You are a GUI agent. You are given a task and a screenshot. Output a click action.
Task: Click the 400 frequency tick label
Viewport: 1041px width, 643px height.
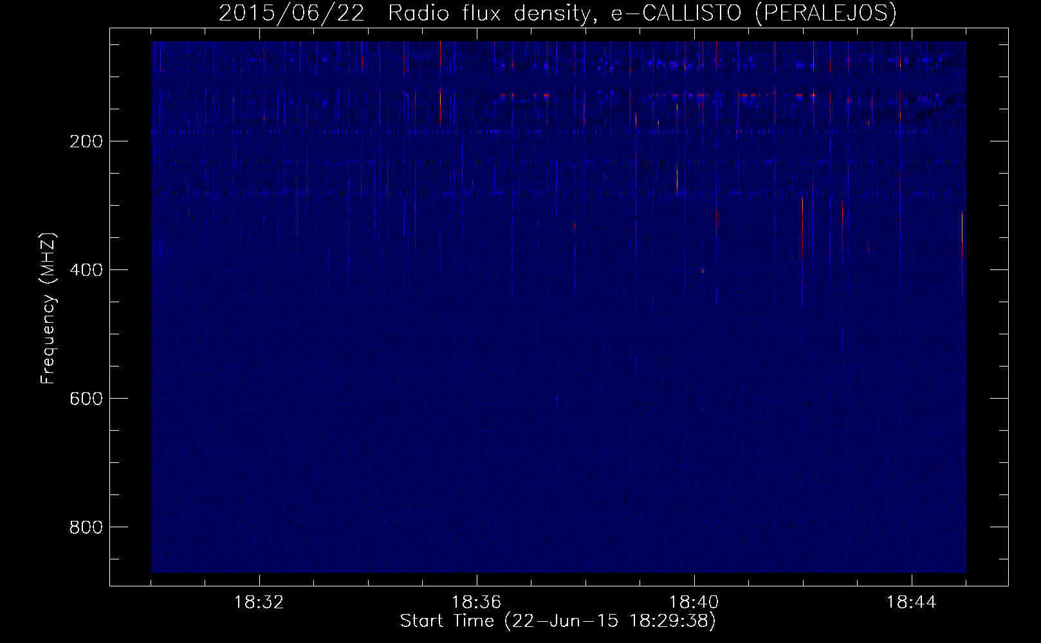86,270
